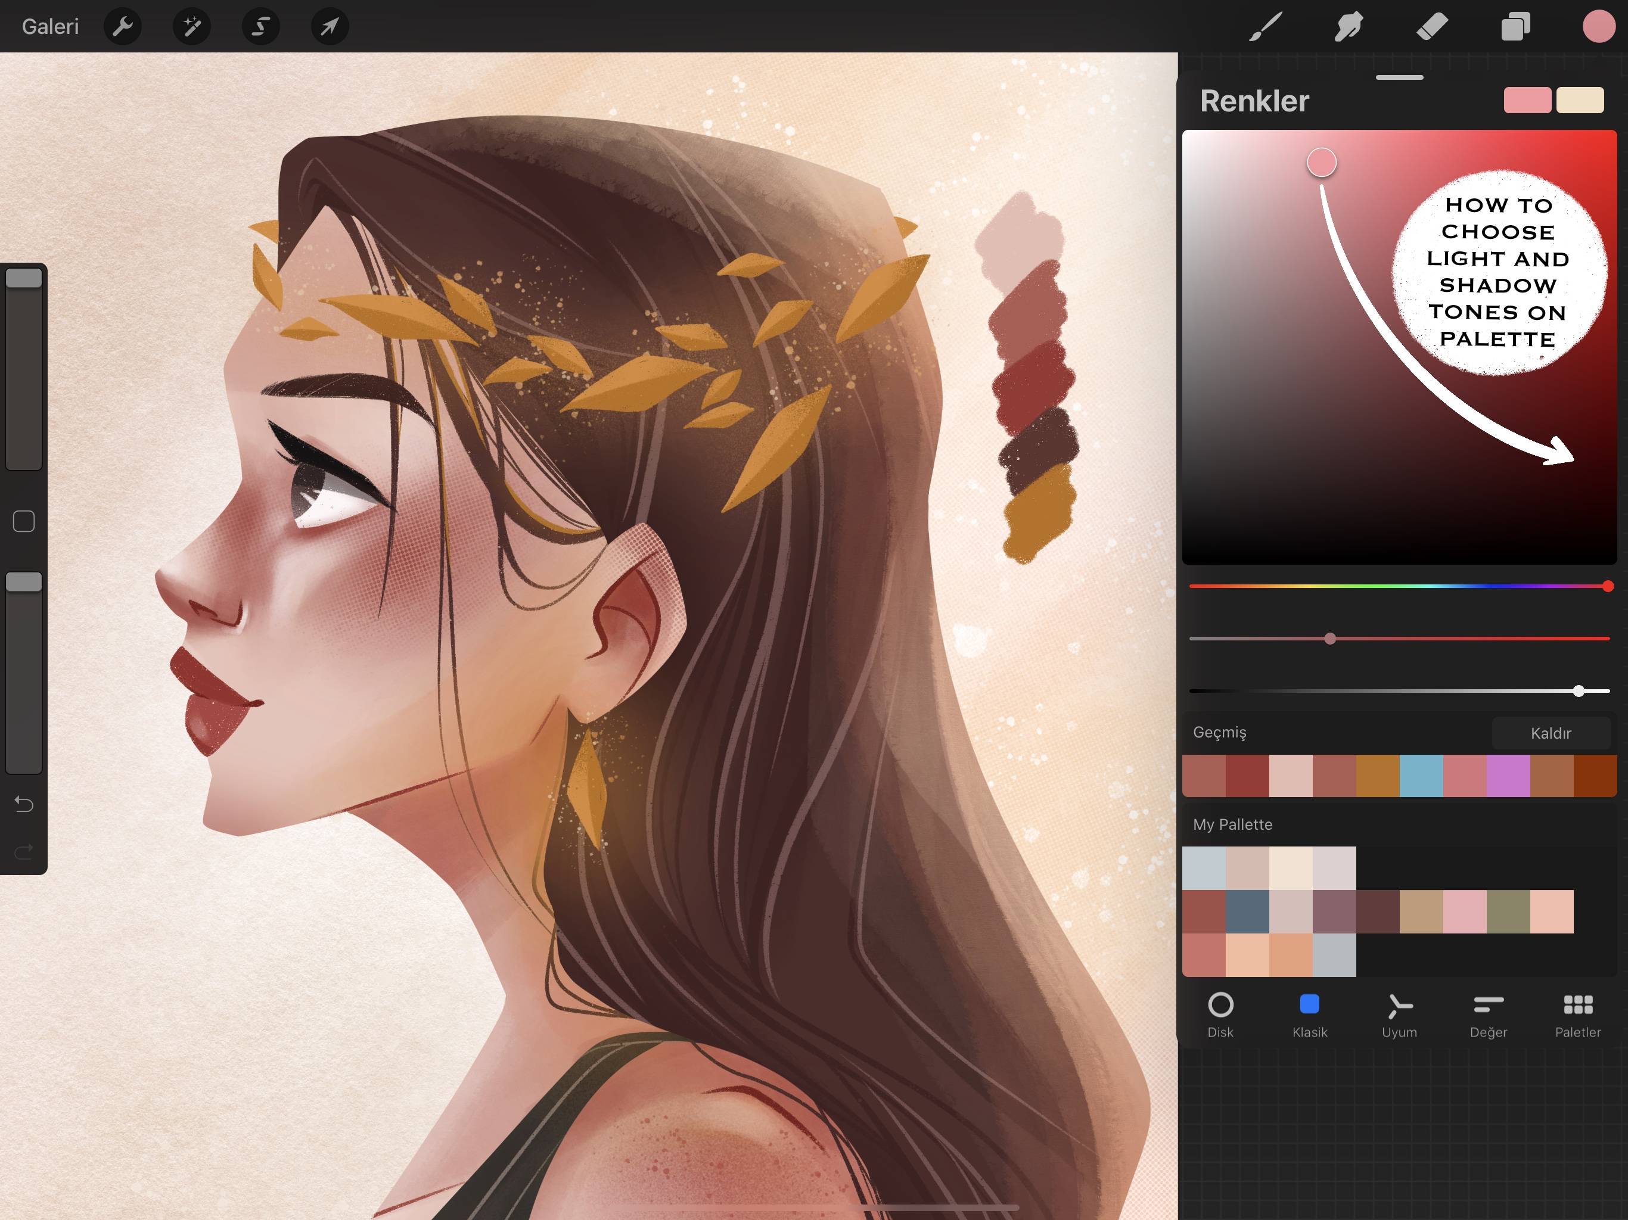Tap the redo arrow in sidebar
Viewport: 1628px width, 1220px height.
pos(24,852)
